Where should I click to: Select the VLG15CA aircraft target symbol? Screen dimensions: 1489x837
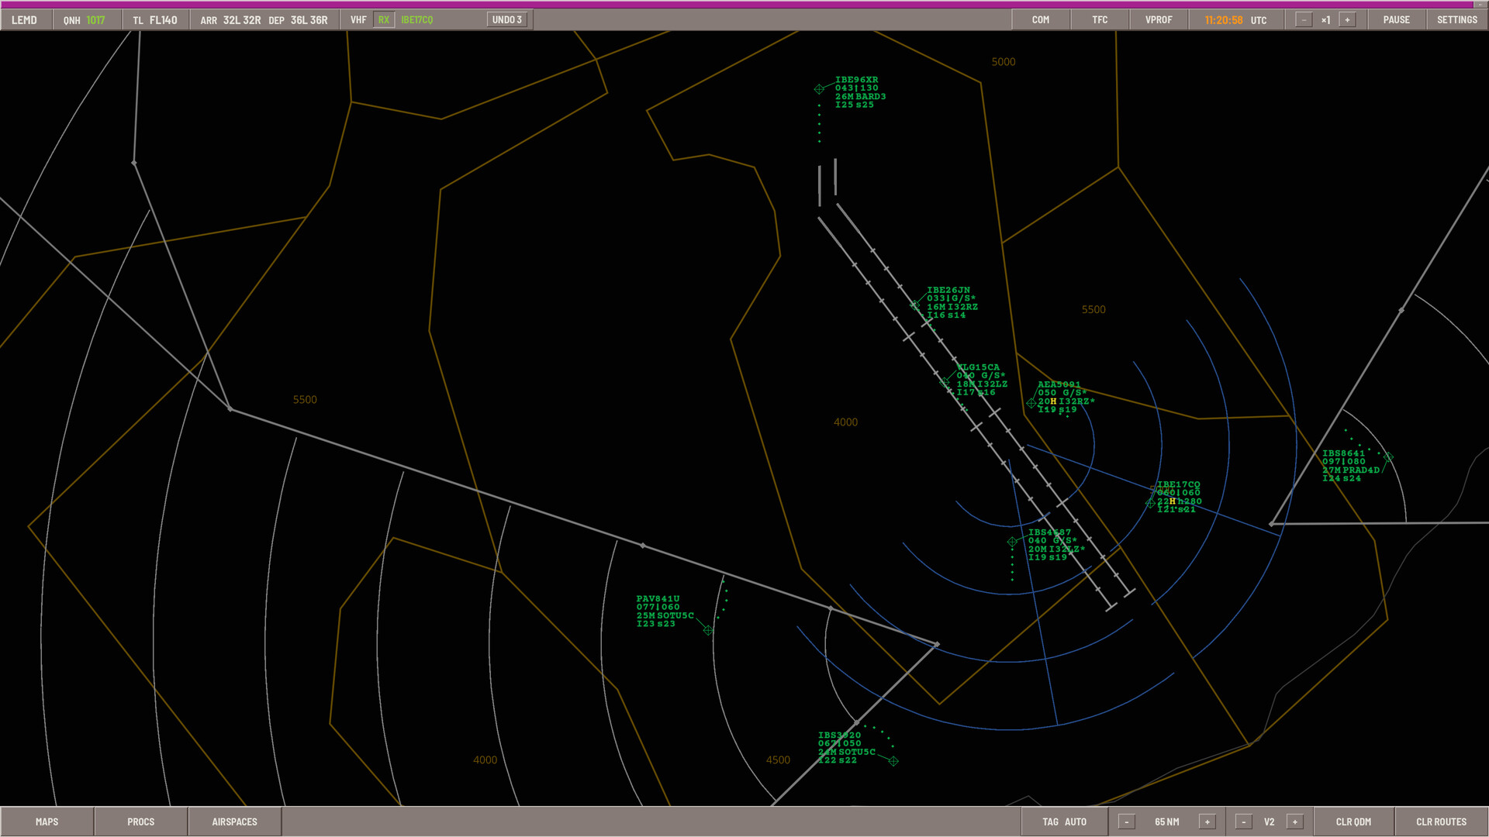tap(945, 382)
